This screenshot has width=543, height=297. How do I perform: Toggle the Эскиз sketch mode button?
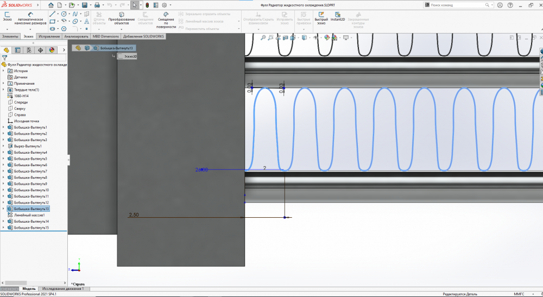pyautogui.click(x=8, y=16)
